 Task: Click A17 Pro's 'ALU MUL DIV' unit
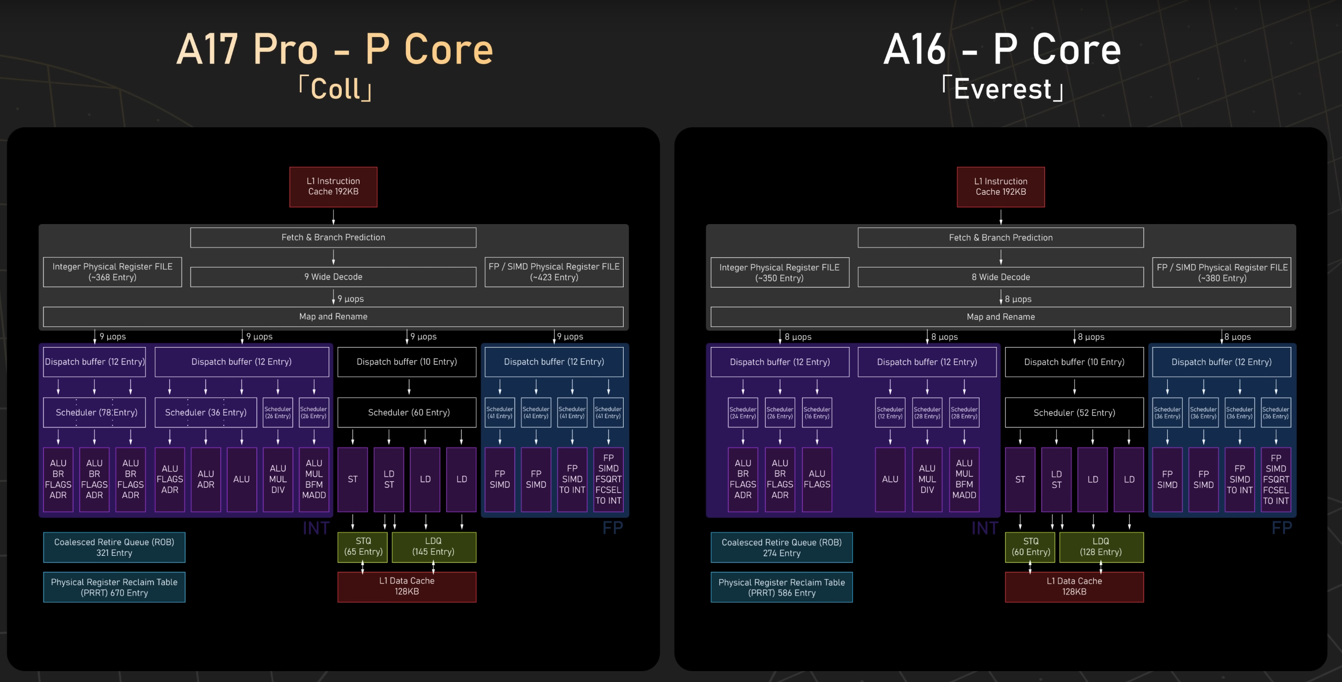[278, 479]
